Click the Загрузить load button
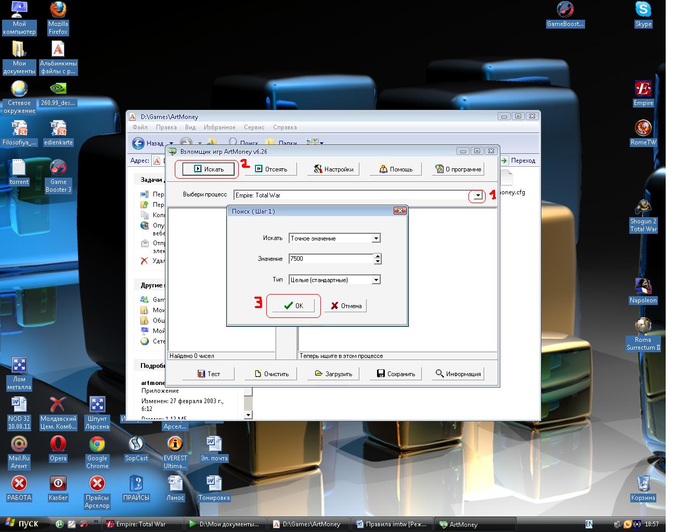Screen dimensions: 674x532 (333, 374)
